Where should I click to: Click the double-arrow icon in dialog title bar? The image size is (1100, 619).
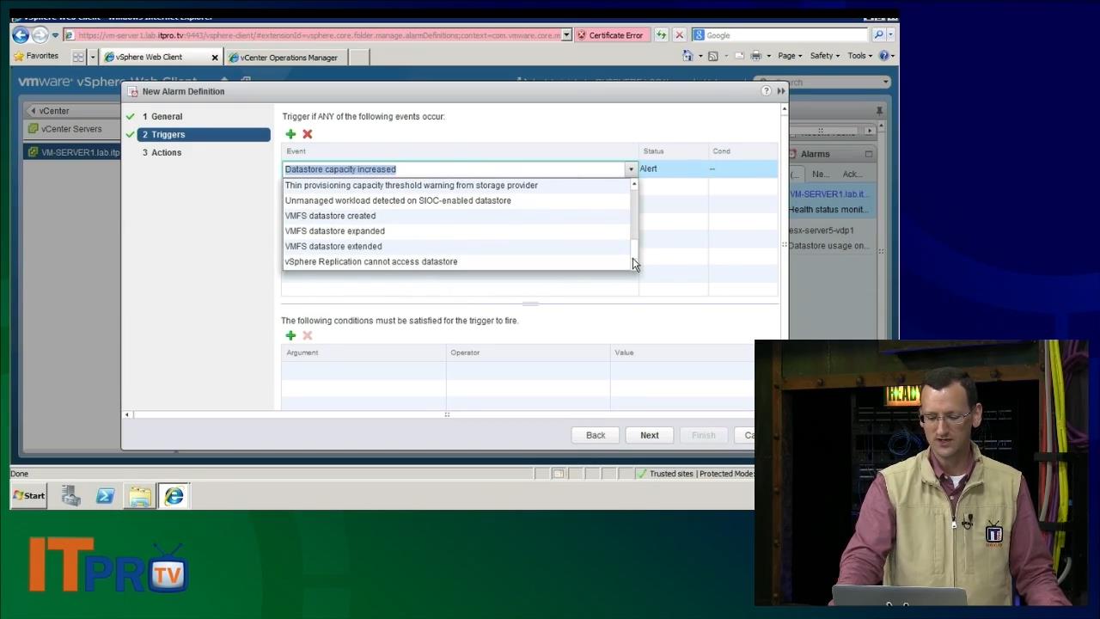click(x=781, y=91)
